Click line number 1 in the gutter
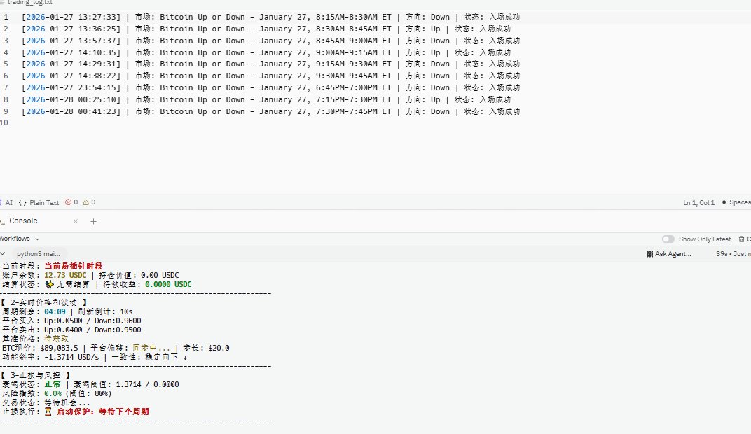The width and height of the screenshot is (751, 434). click(6, 17)
